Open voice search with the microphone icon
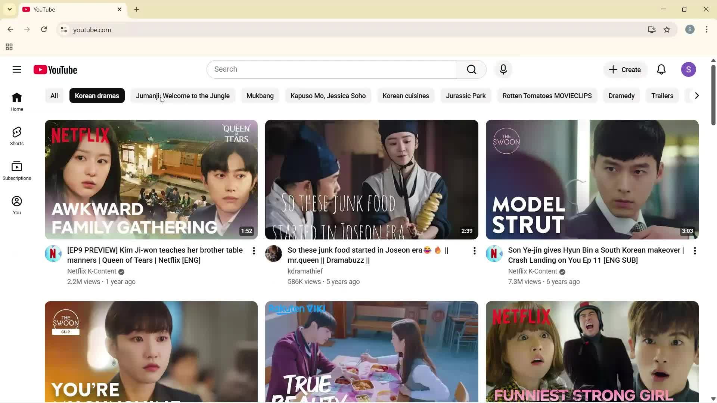This screenshot has height=403, width=717. 503,69
